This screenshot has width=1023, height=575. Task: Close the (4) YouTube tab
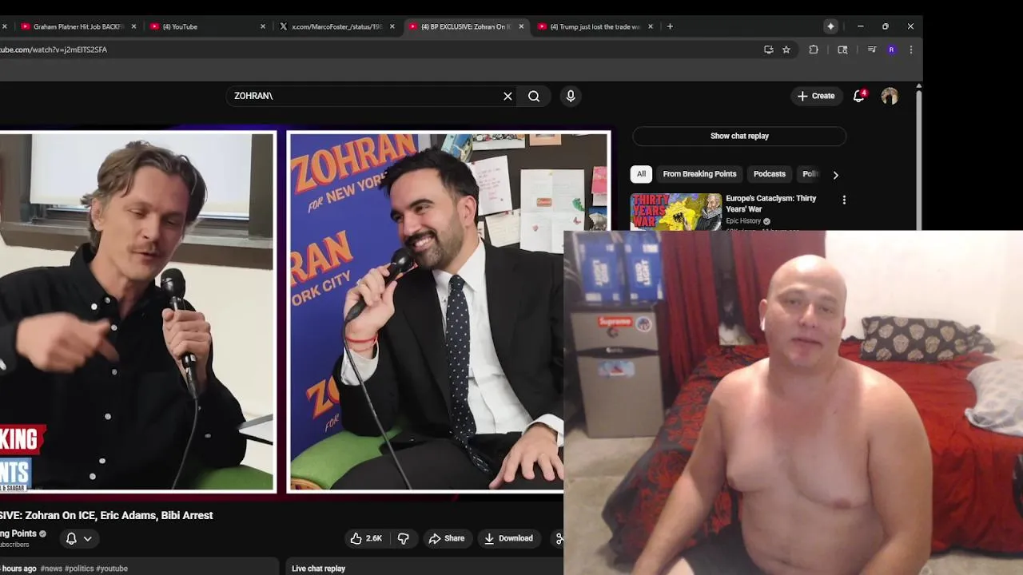(263, 26)
